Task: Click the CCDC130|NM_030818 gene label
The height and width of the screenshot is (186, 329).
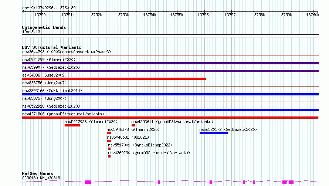Action: coord(41,178)
